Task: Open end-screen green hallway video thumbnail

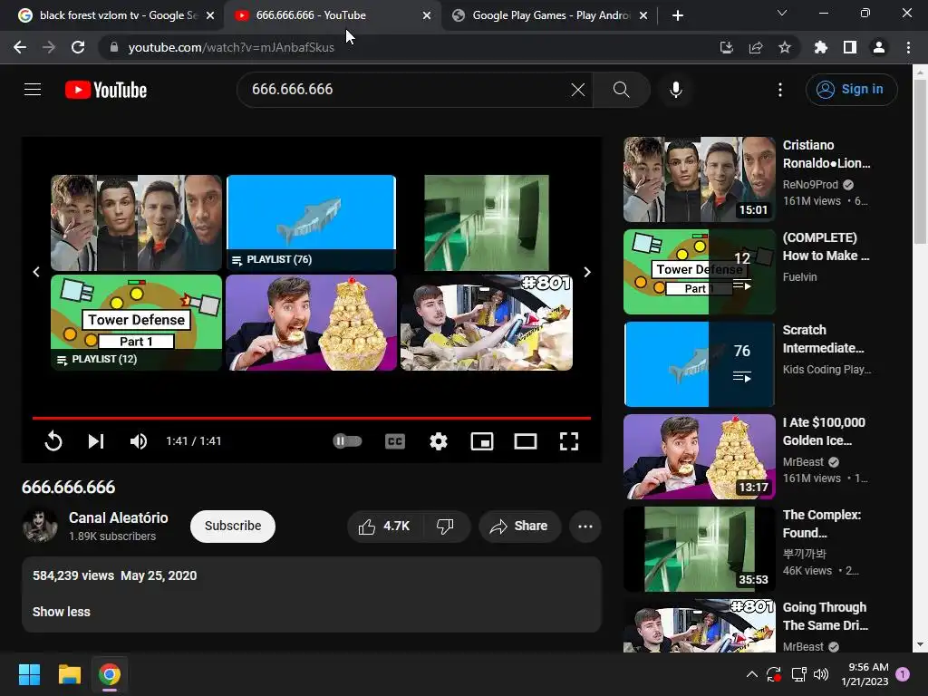Action: [x=487, y=223]
